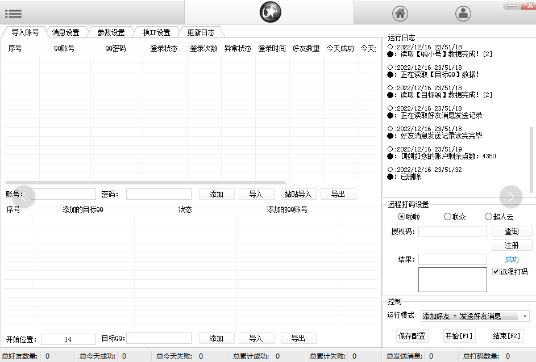Click 导出 in the account row
The height and width of the screenshot is (362, 536).
(x=338, y=194)
